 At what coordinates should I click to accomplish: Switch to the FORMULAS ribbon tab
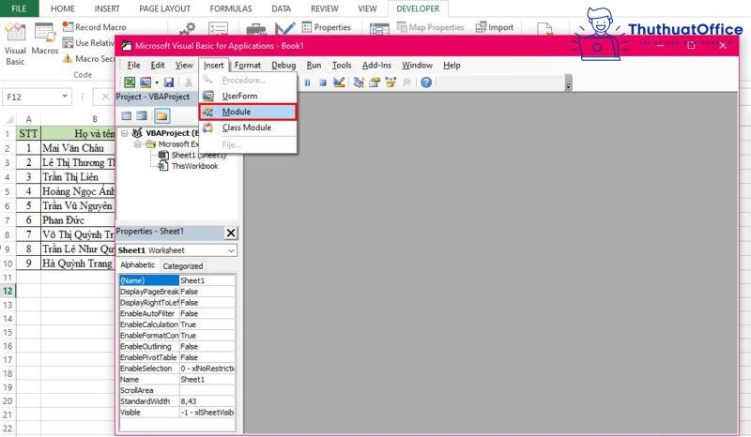coord(231,8)
